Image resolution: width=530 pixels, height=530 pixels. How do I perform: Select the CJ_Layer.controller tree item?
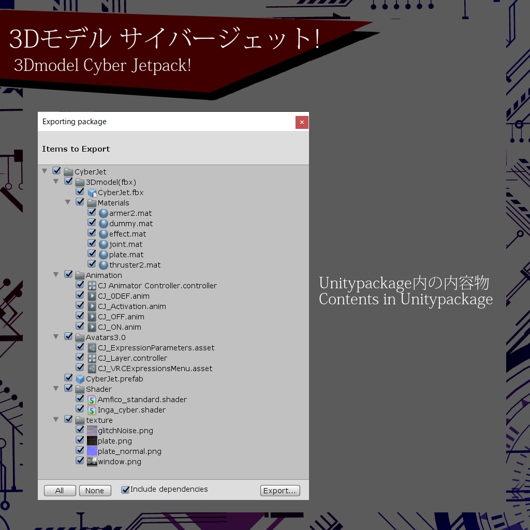(132, 358)
